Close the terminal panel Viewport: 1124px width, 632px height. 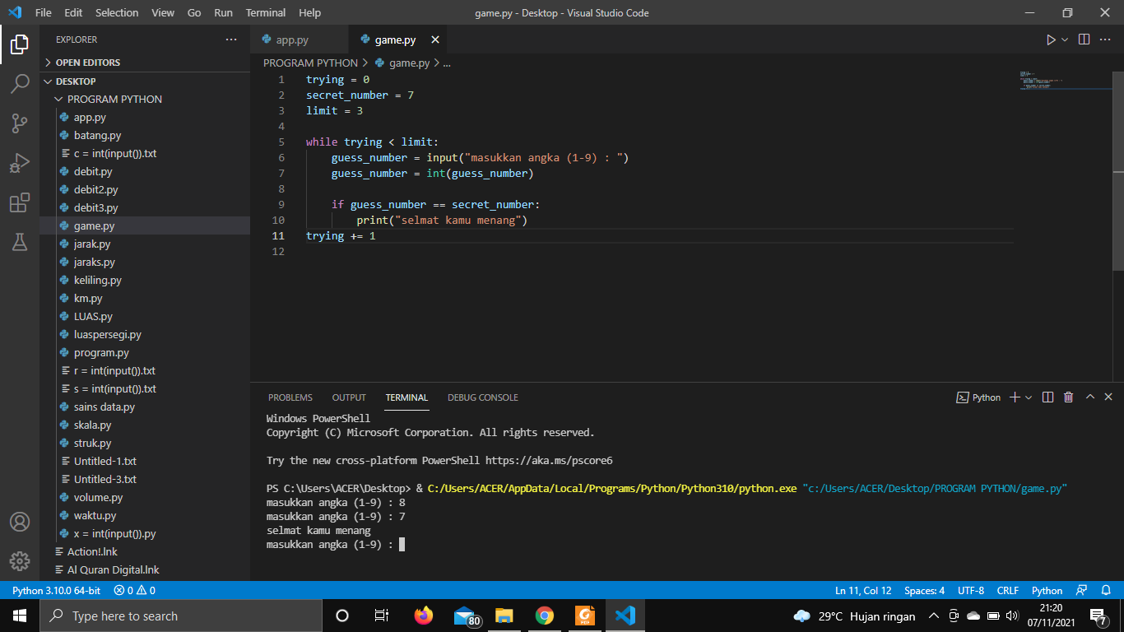coord(1108,397)
